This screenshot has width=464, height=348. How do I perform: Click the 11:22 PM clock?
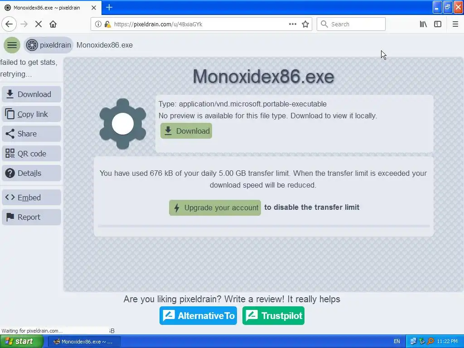447,342
